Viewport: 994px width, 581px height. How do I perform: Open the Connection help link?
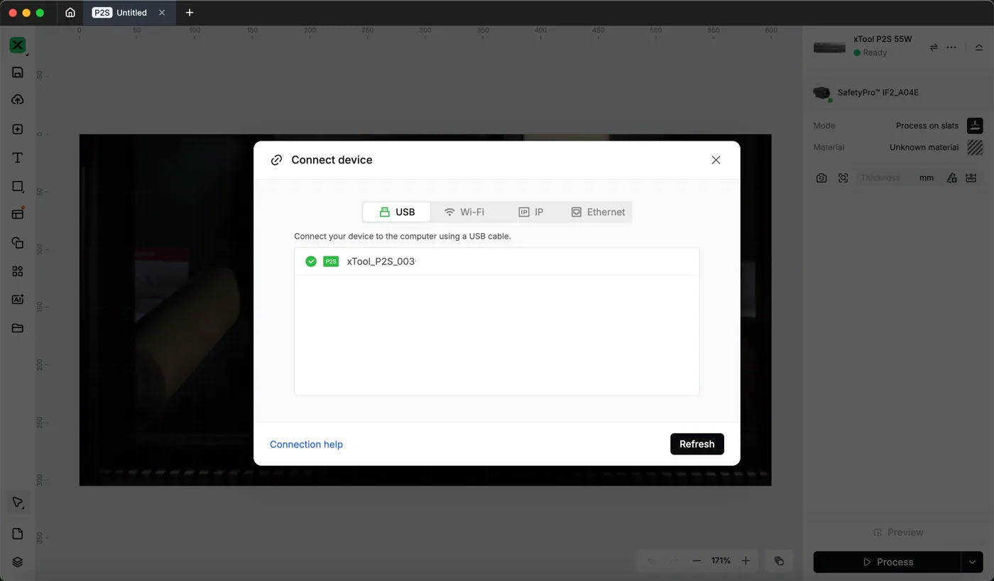pyautogui.click(x=306, y=445)
